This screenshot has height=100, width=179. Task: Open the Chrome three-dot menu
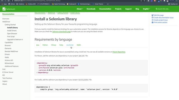click(177, 1)
